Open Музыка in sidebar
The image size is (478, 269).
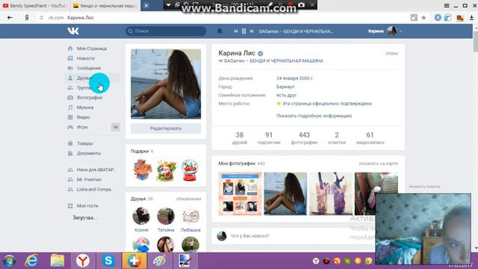point(85,108)
